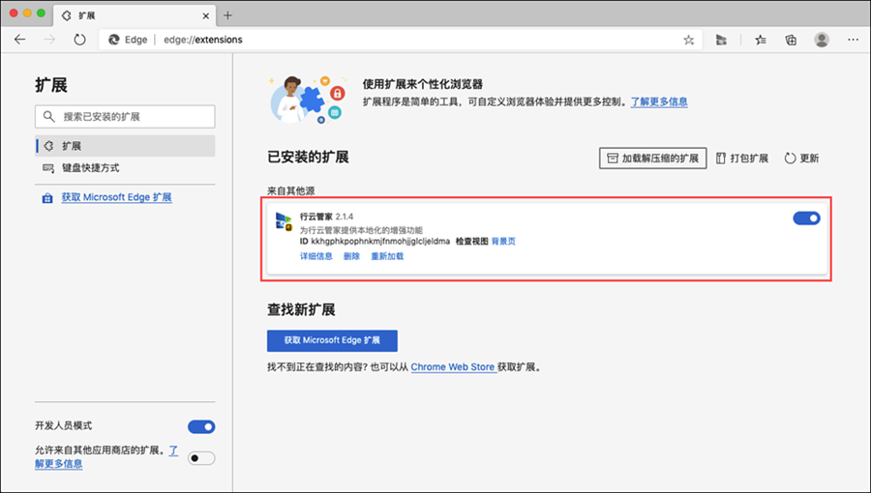Open the Collections icon in the toolbar
871x493 pixels.
pyautogui.click(x=791, y=40)
